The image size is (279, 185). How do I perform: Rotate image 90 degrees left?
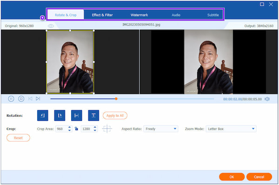42,115
